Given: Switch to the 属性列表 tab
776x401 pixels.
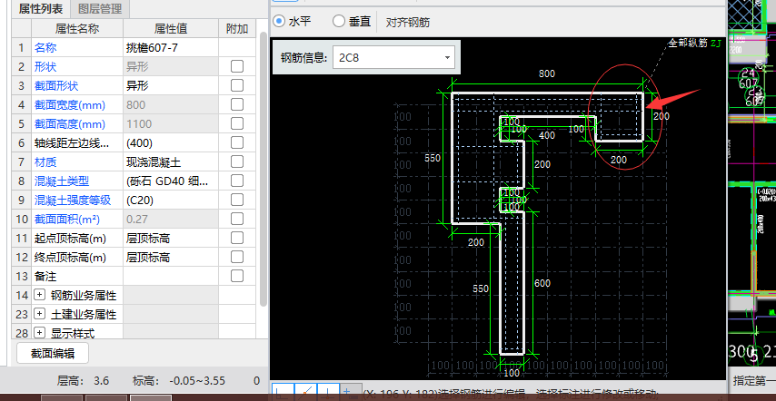Looking at the screenshot, I should point(41,8).
